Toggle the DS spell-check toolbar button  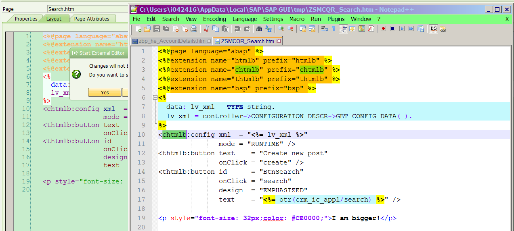click(433, 29)
